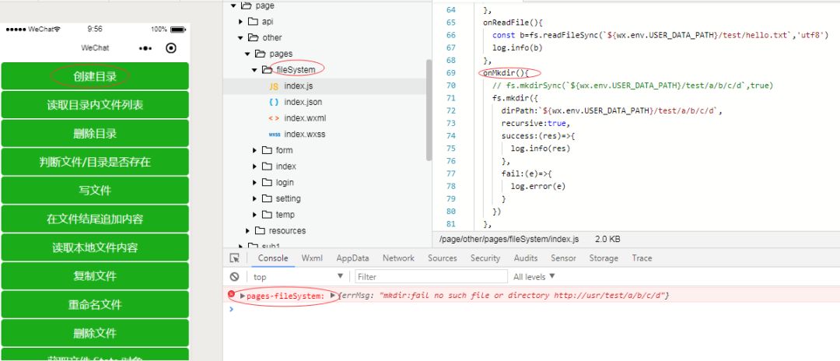Screen dimensions: 840x361
Task: Expand the api folder arrow
Action: [240, 22]
